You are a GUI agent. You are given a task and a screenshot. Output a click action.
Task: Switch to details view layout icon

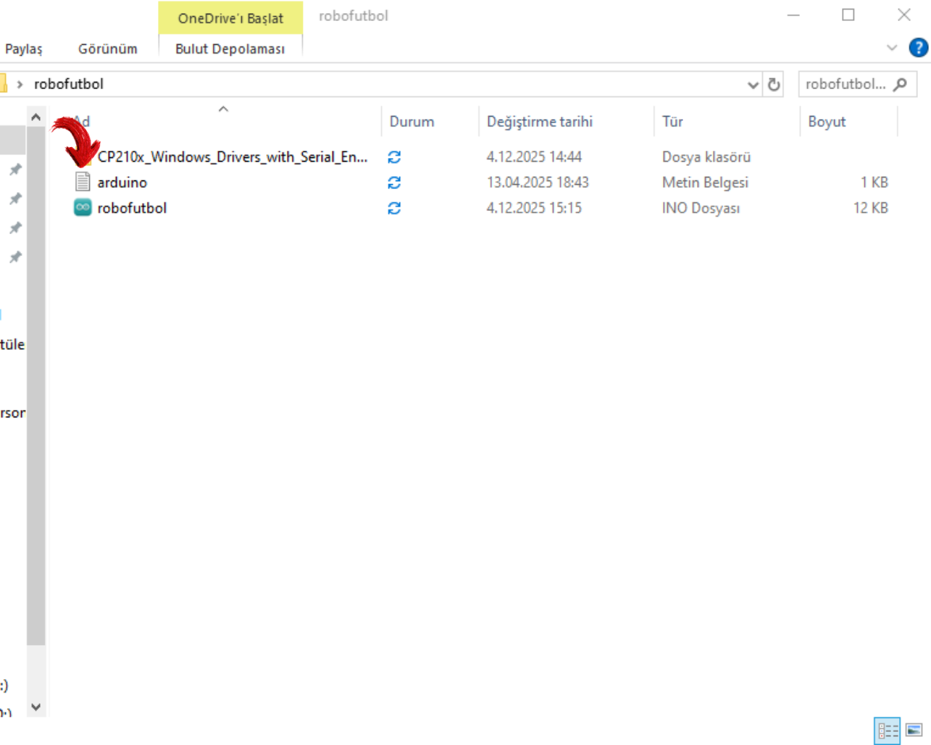tap(887, 730)
